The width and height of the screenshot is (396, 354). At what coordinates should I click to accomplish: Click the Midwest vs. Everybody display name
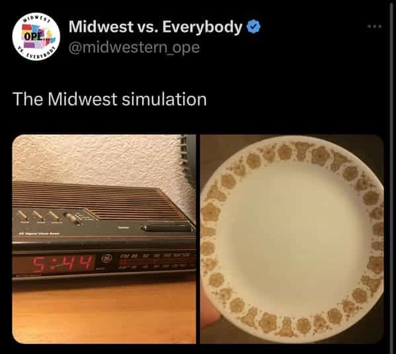(x=155, y=26)
